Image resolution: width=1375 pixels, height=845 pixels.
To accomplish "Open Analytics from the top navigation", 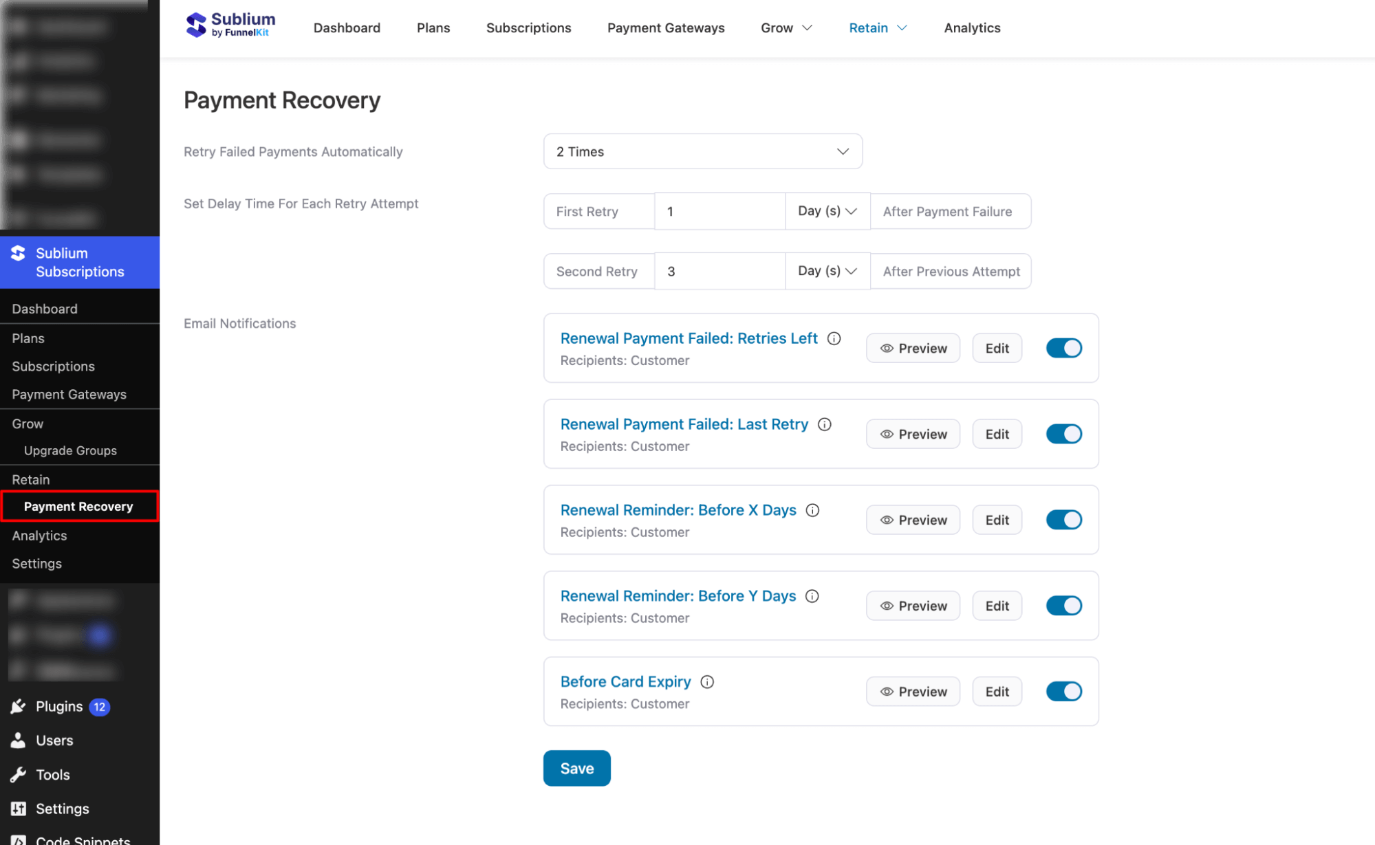I will coord(972,28).
